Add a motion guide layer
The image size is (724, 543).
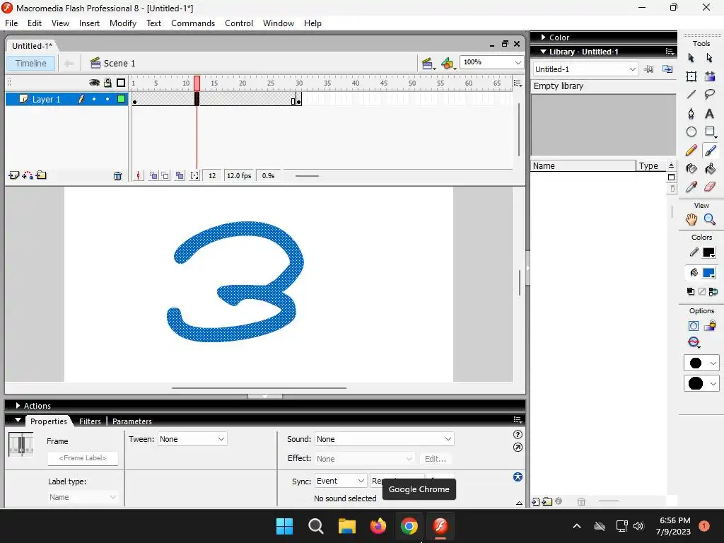(x=28, y=175)
